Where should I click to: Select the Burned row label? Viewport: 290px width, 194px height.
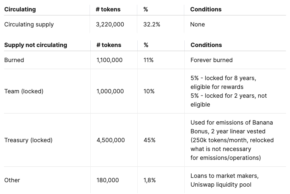pyautogui.click(x=14, y=60)
